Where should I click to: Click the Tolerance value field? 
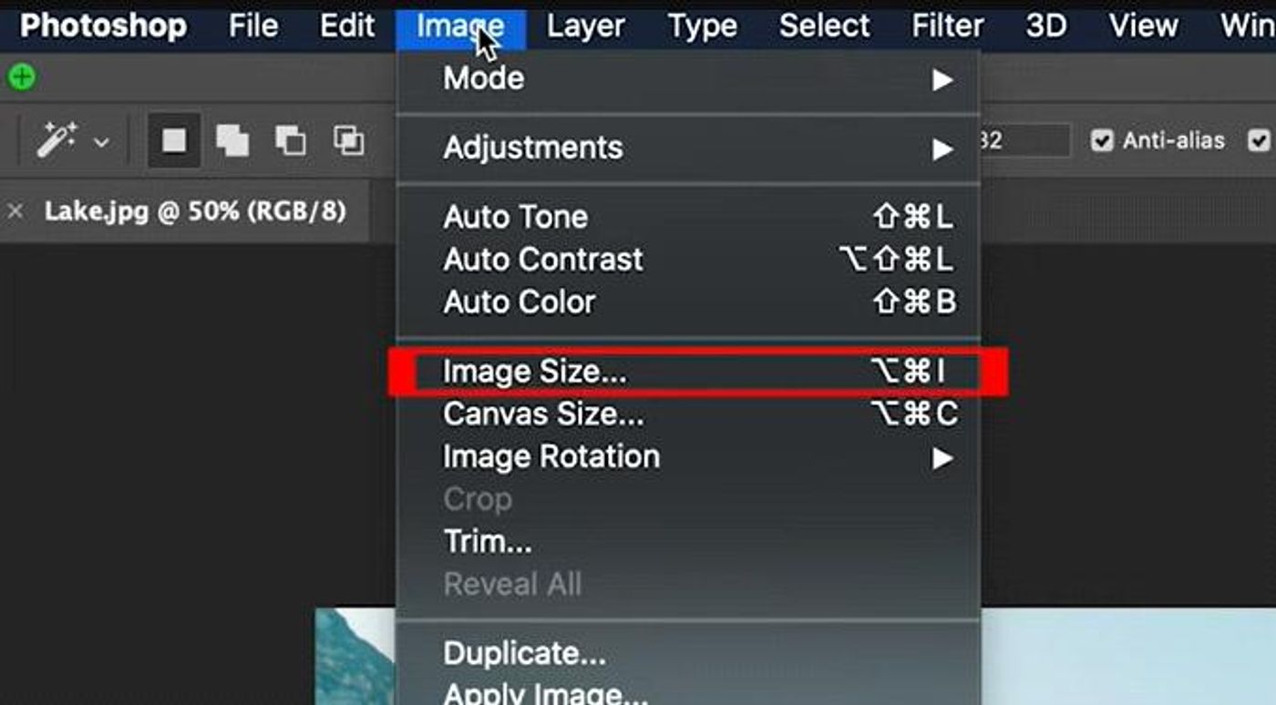click(x=1025, y=141)
